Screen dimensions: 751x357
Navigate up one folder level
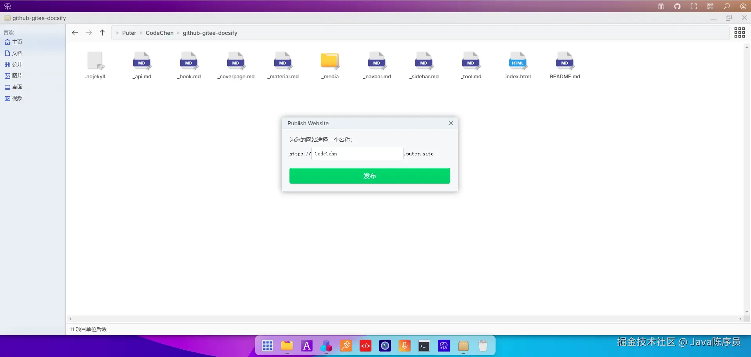(x=102, y=33)
